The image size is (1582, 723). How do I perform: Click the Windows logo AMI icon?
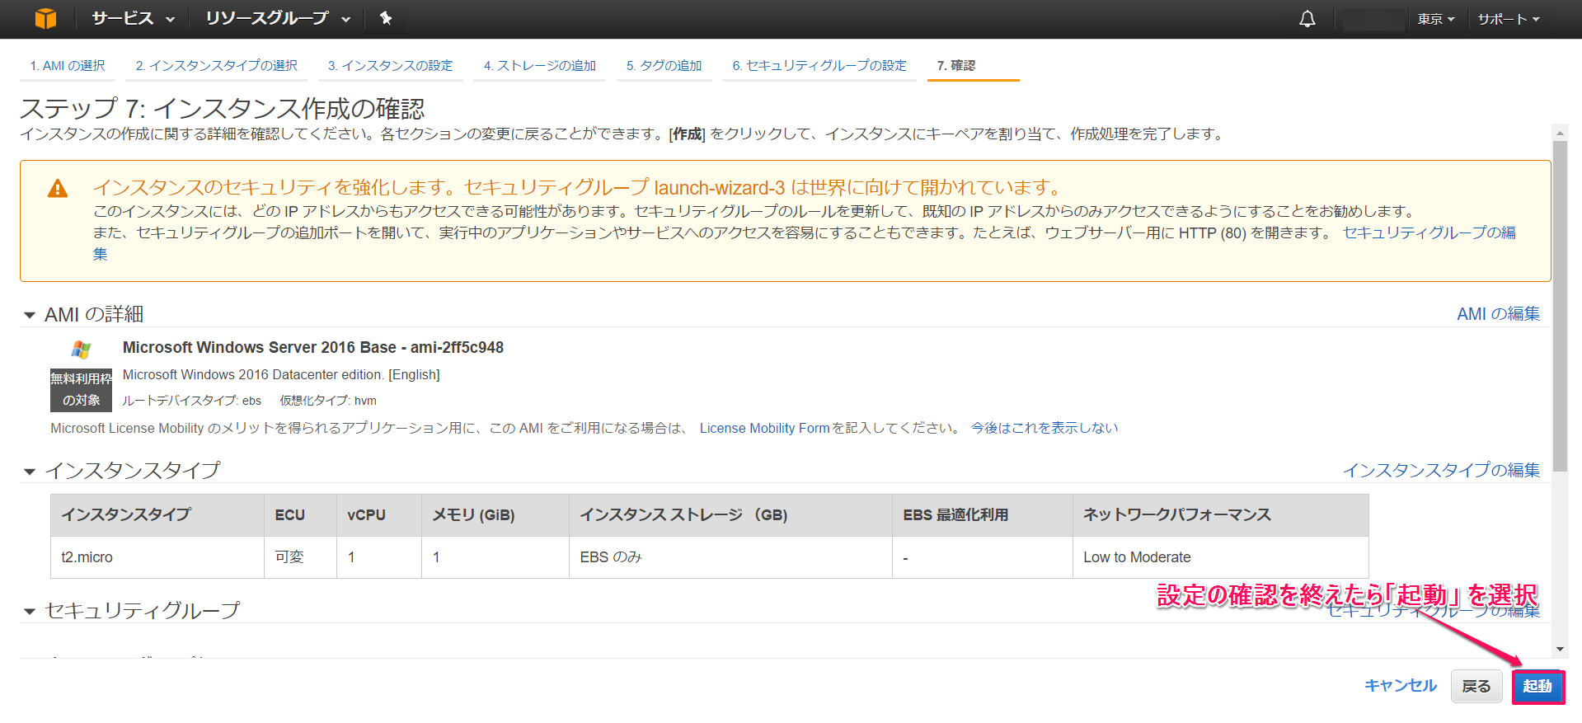(x=81, y=350)
